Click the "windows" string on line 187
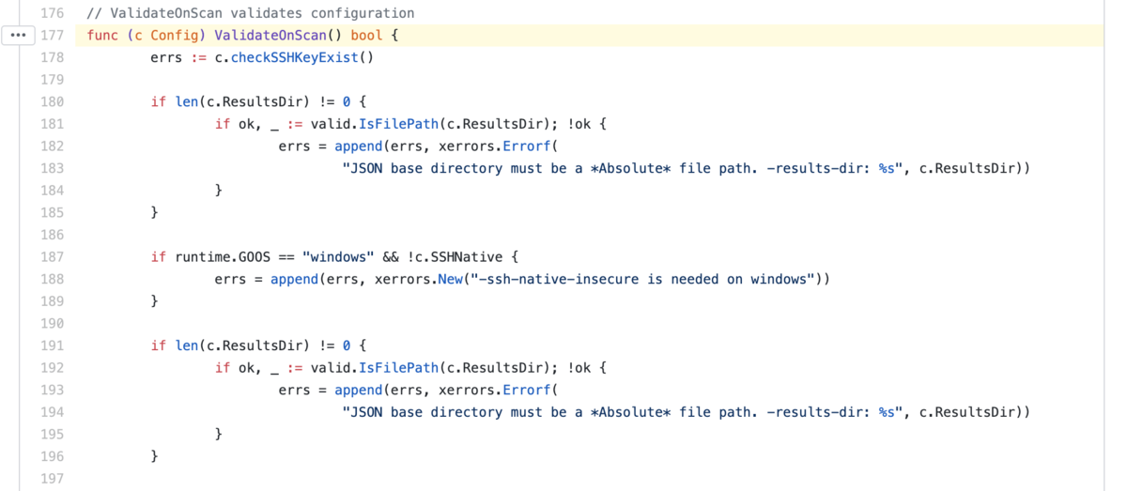This screenshot has width=1127, height=491. coord(338,257)
